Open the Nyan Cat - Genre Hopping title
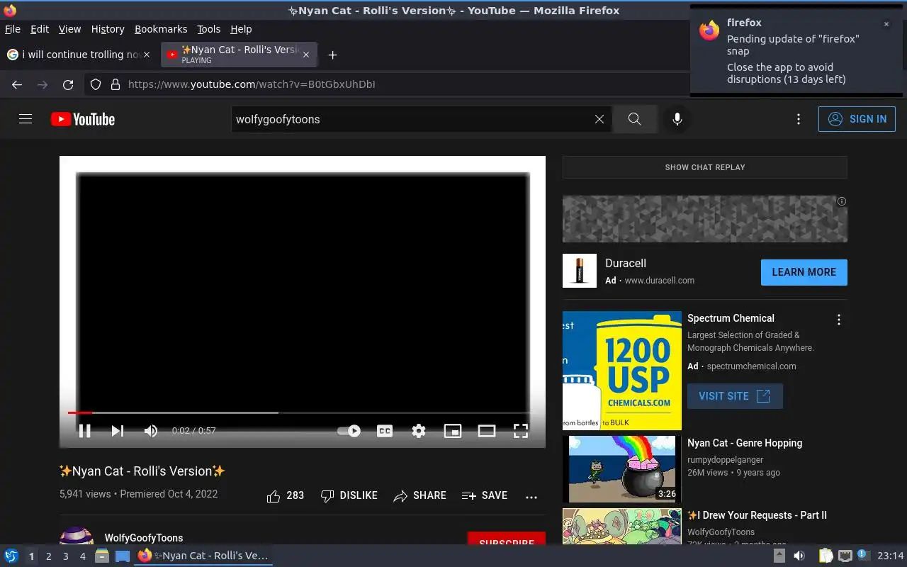Image resolution: width=907 pixels, height=567 pixels. pyautogui.click(x=745, y=443)
